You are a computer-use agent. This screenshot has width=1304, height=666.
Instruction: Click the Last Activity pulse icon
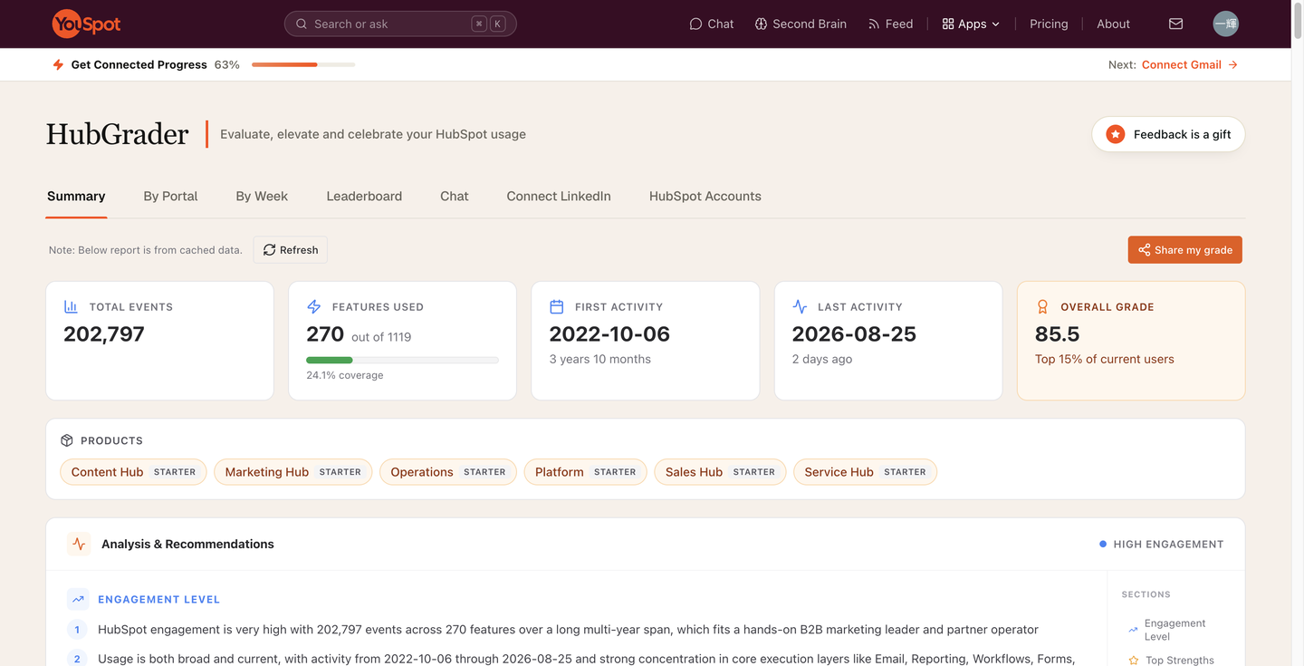(799, 306)
